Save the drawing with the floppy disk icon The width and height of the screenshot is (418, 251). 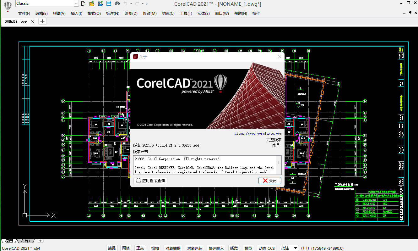coord(109,3)
